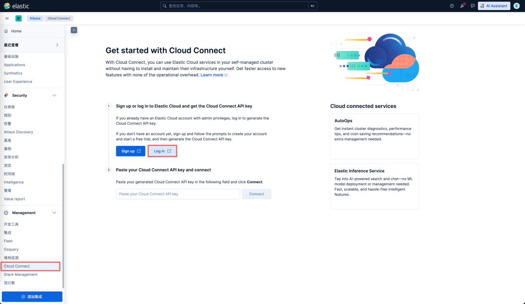Click the sidebar vertical scrollbar
This screenshot has height=304, width=525.
pyautogui.click(x=63, y=226)
